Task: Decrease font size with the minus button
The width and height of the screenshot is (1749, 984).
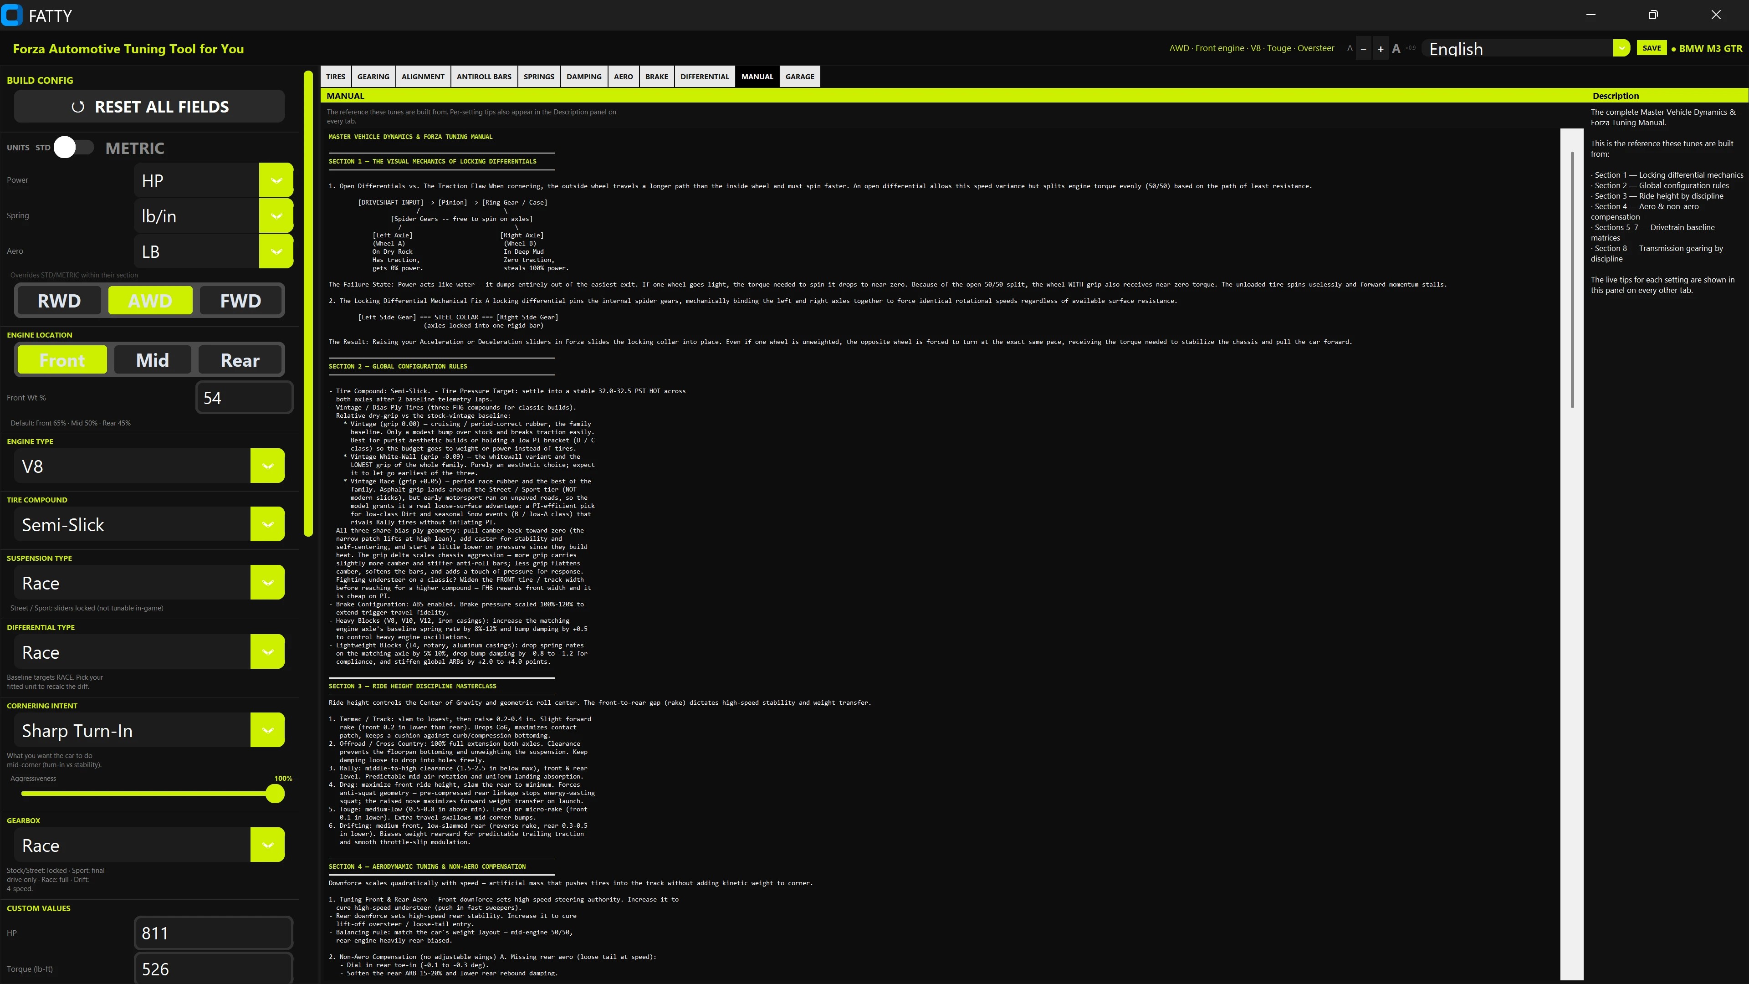Action: click(x=1363, y=49)
